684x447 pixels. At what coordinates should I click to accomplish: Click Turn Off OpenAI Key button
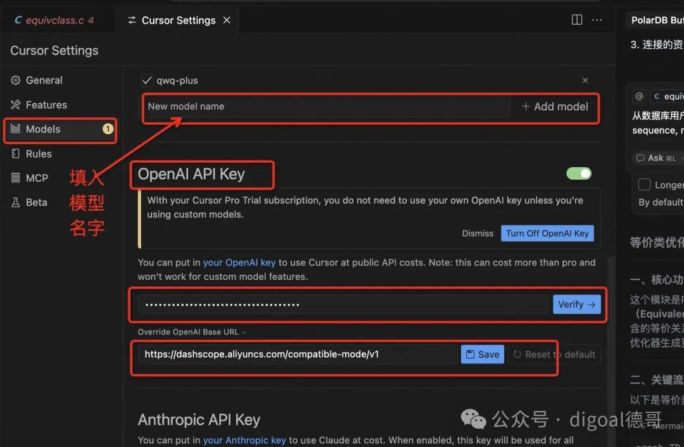547,233
